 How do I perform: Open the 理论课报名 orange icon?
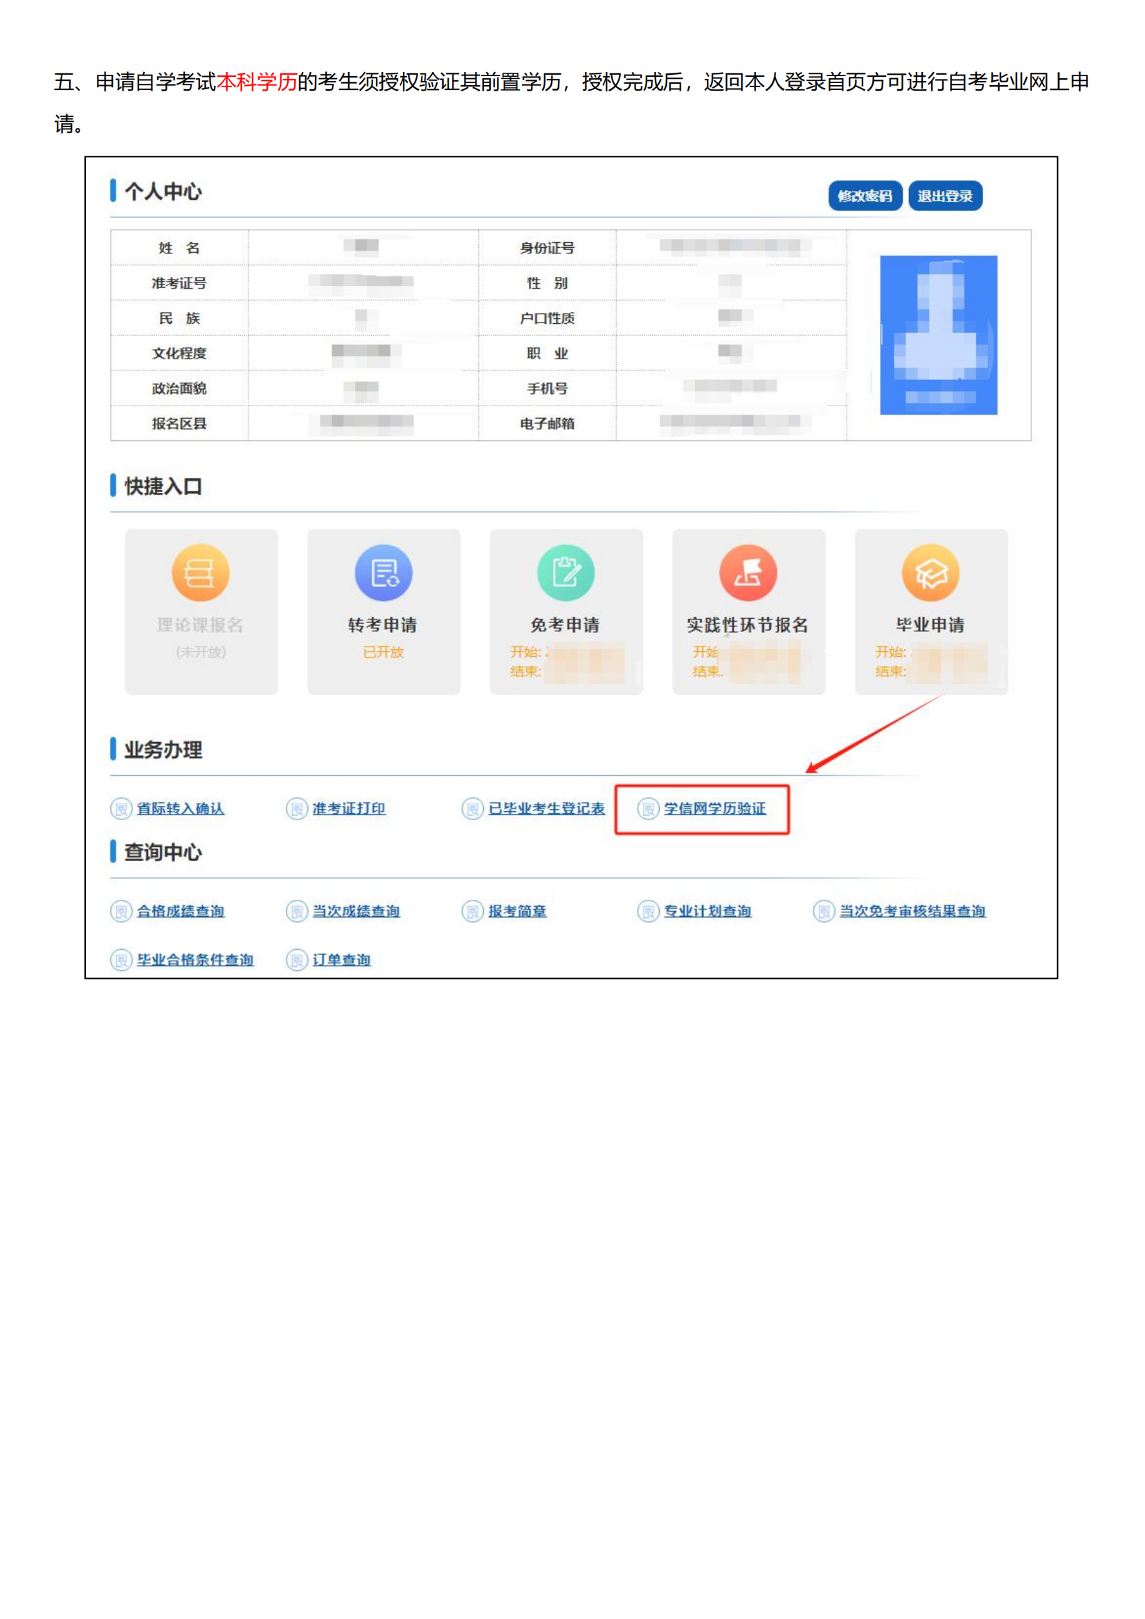[201, 572]
